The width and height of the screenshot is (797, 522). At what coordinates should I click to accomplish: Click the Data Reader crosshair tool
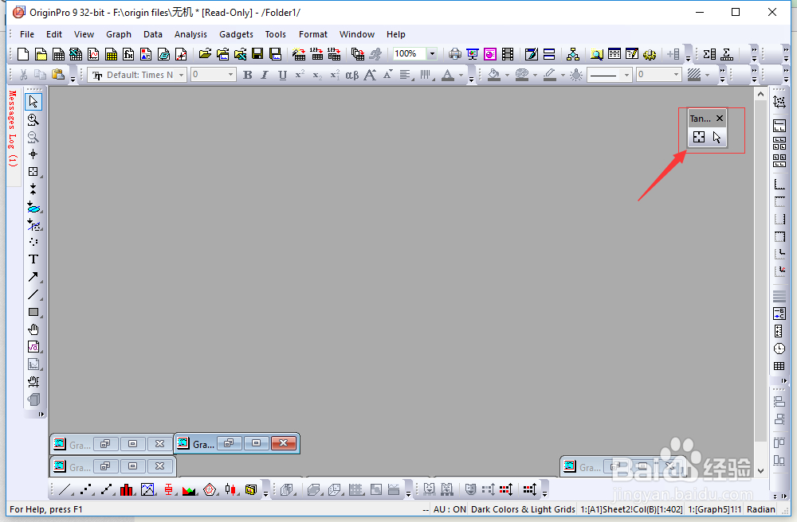(33, 154)
